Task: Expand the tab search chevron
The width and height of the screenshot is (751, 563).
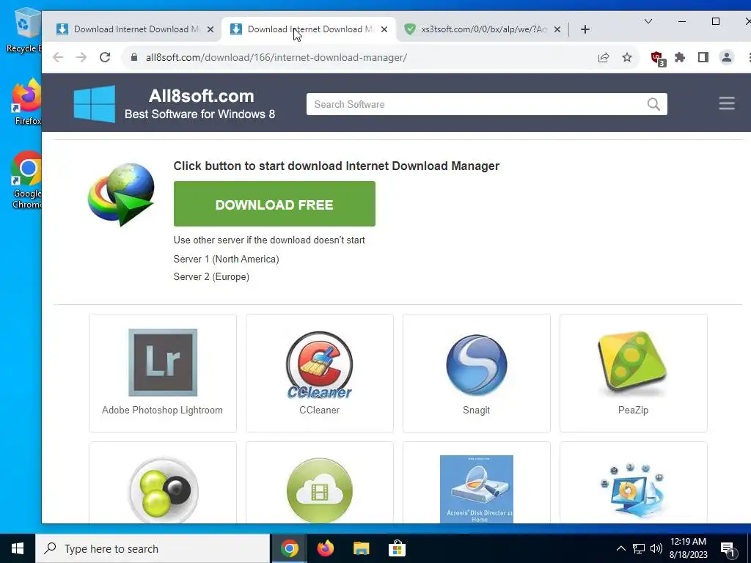Action: pos(648,21)
